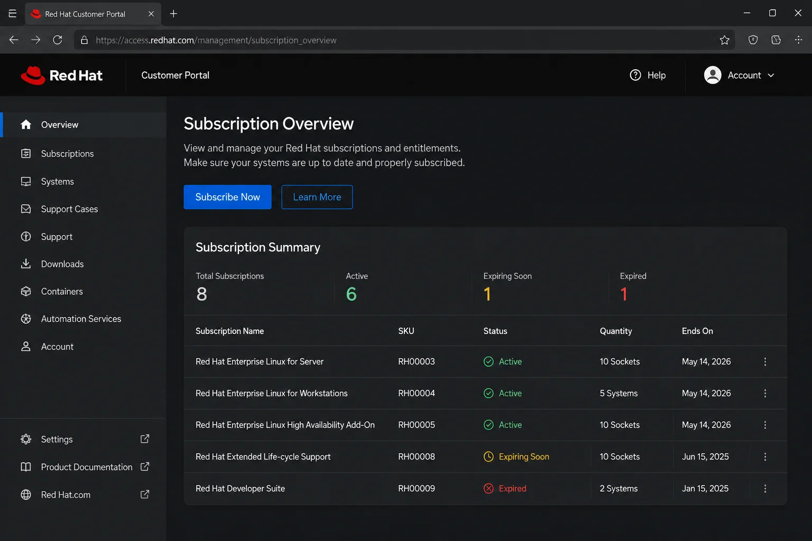
Task: Bookmark this page with the star icon
Action: click(724, 40)
